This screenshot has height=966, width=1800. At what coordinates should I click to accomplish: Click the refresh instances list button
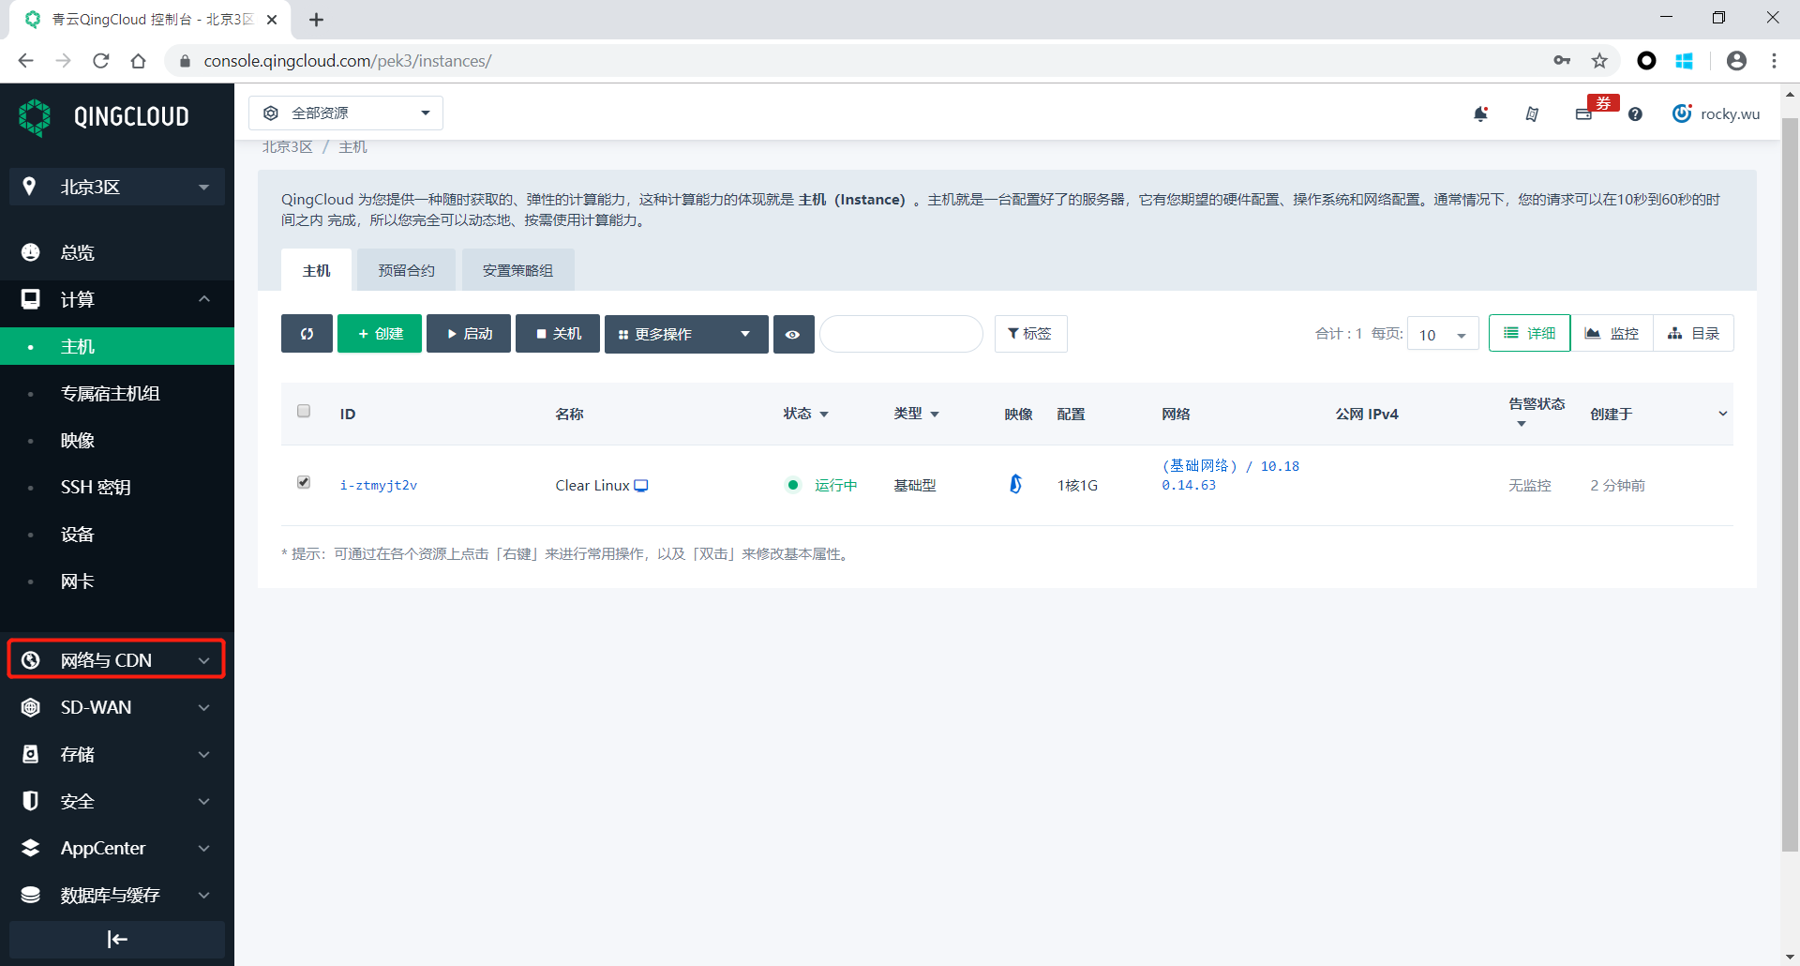[307, 334]
